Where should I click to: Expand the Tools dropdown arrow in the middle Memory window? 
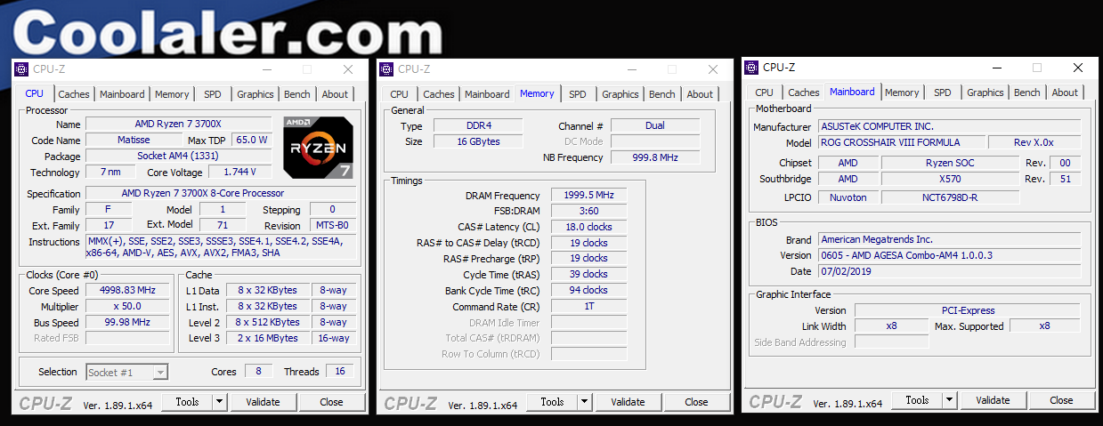pos(585,402)
